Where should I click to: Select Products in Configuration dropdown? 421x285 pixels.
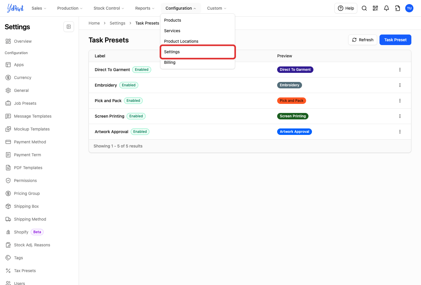[x=198, y=20]
